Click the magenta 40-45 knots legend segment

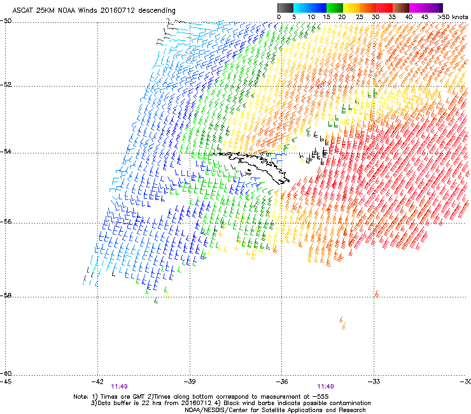pos(418,8)
